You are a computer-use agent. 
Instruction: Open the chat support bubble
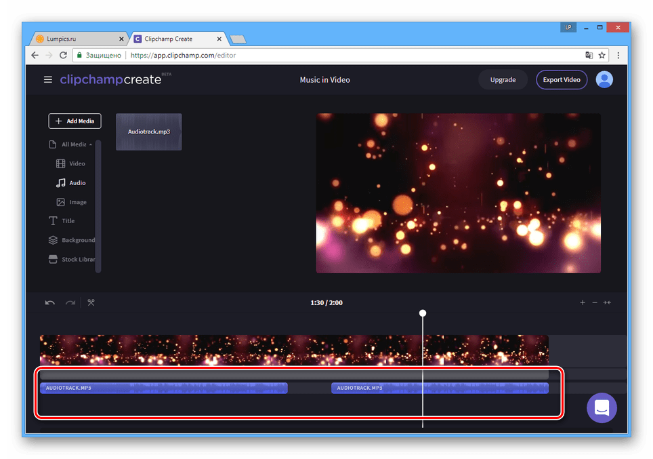click(602, 407)
